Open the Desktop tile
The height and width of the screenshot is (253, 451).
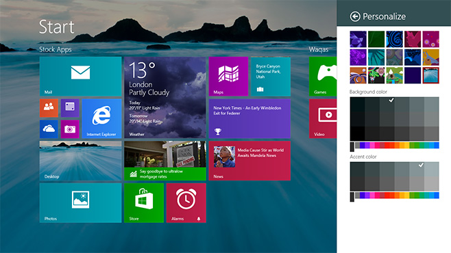[x=81, y=161]
